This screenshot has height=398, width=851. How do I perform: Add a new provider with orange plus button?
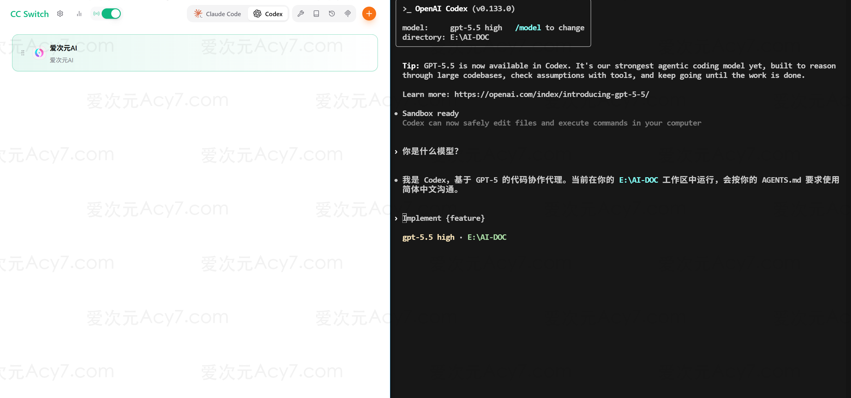click(x=369, y=14)
